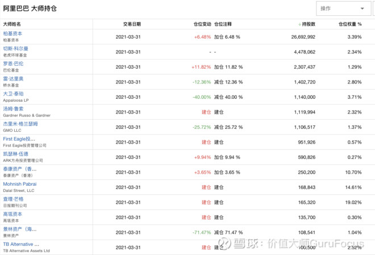This screenshot has width=375, height=255.
Task: Click the 14.61% weight cell
Action: click(353, 187)
